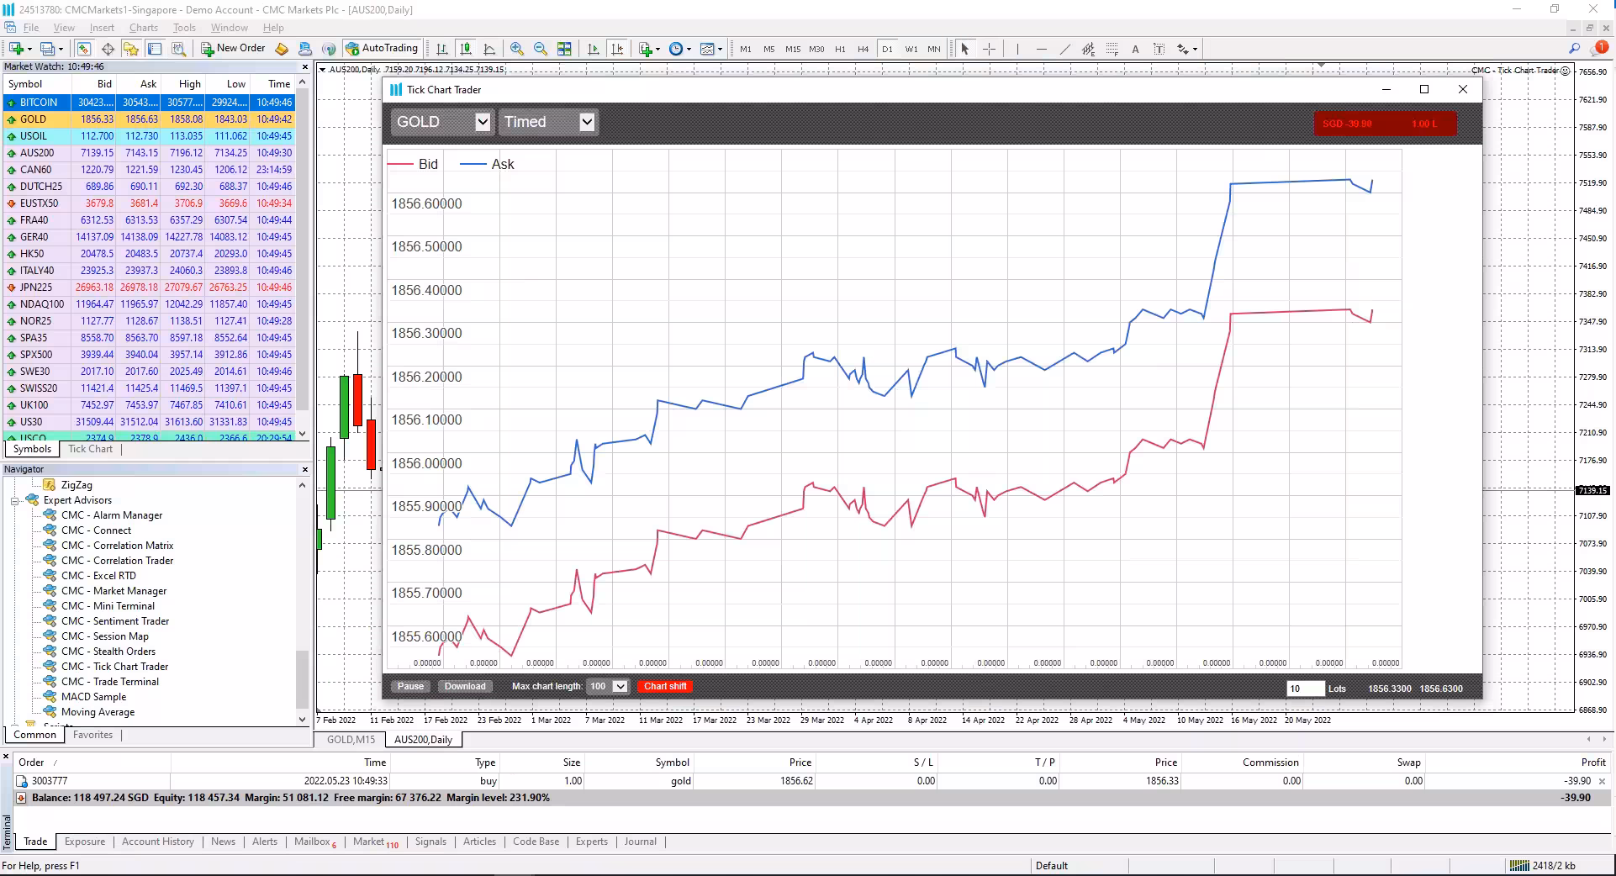
Task: Open the GOLD symbol dropdown in Tick Chart Trader
Action: point(482,122)
